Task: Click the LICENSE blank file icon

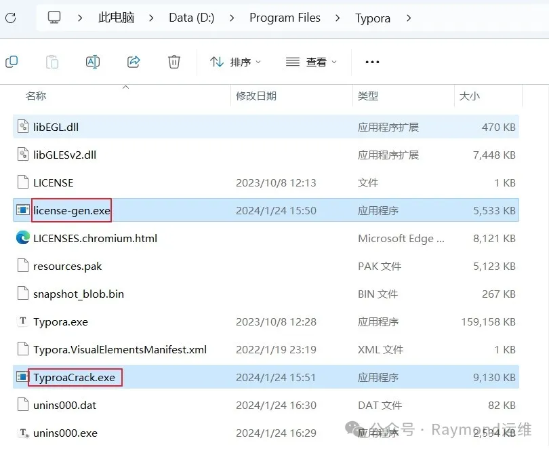Action: (23, 182)
